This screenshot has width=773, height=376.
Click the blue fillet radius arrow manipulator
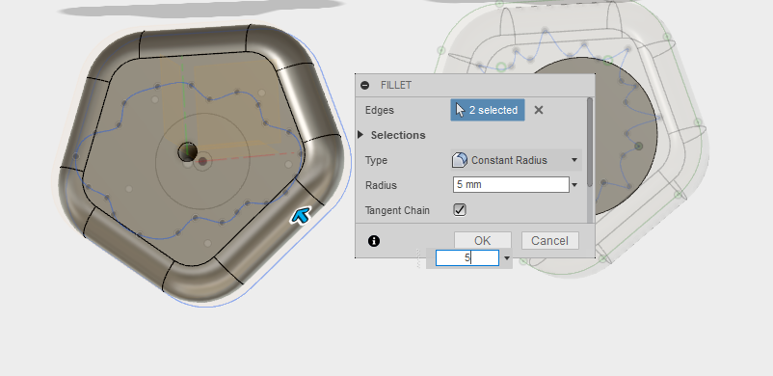pyautogui.click(x=301, y=215)
